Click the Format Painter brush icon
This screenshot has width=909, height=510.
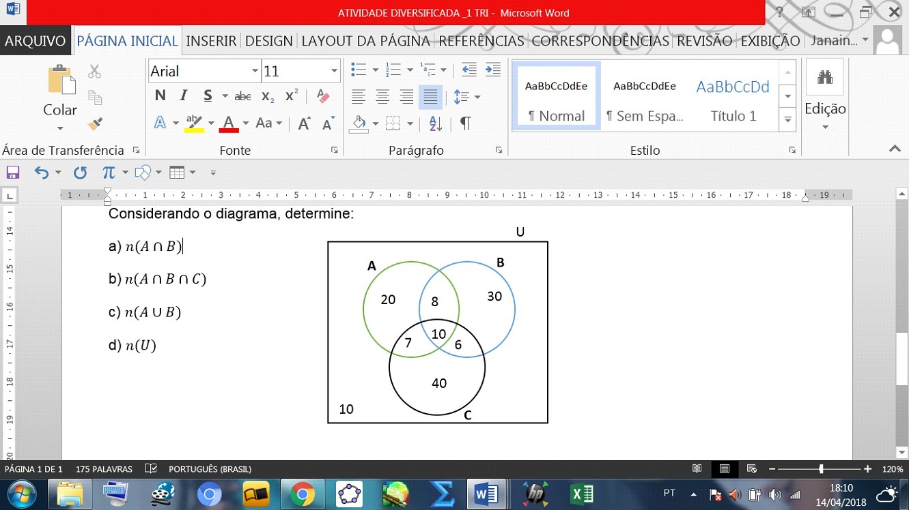(95, 124)
